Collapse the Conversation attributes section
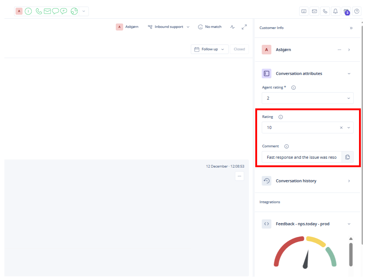 349,73
